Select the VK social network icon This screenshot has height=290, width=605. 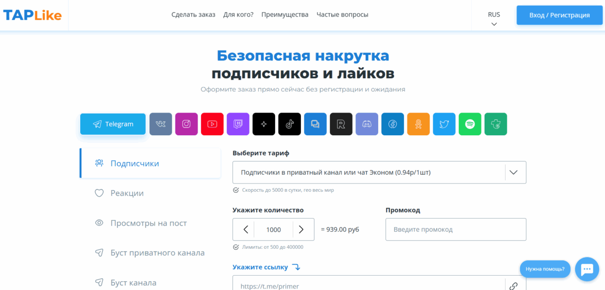(x=161, y=124)
